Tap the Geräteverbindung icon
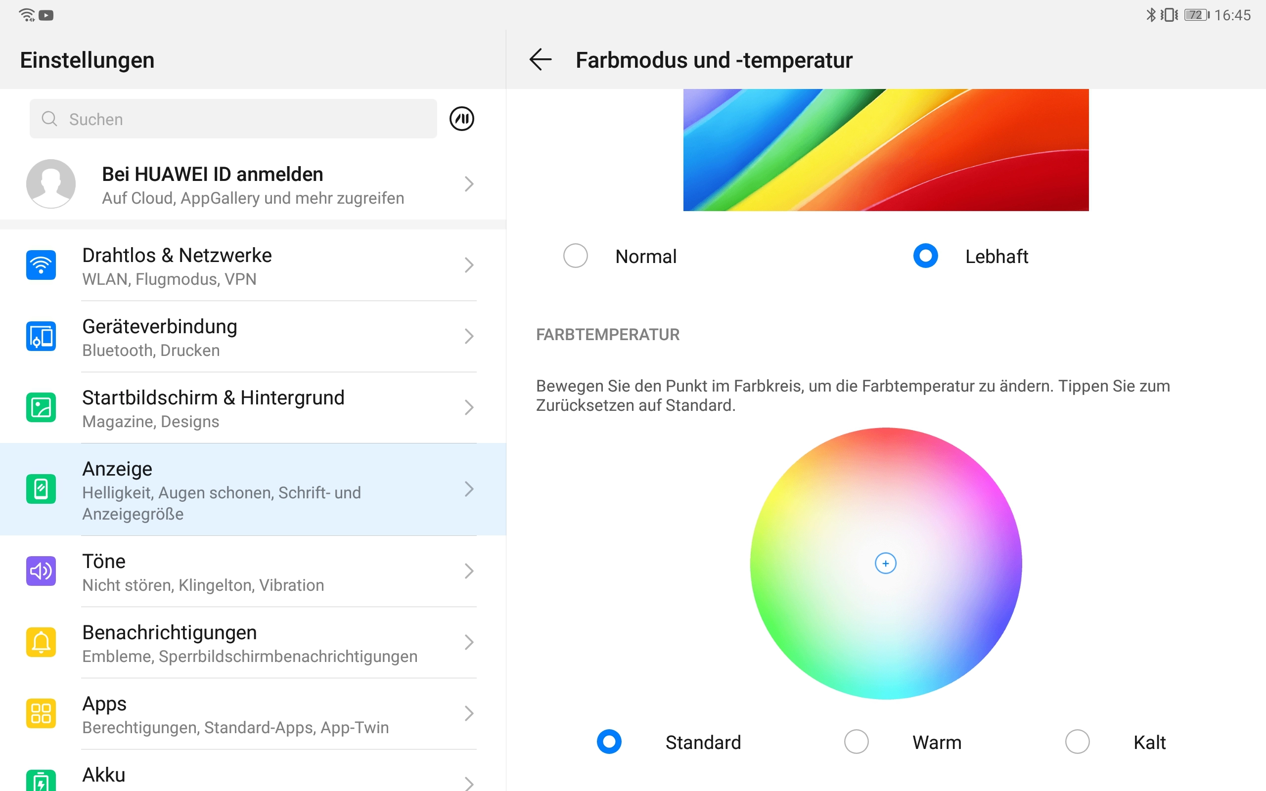The height and width of the screenshot is (791, 1266). coord(41,336)
